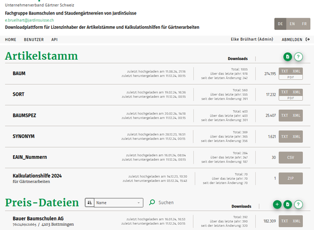314x230 pixels.
Task: Download SYNONYM as XML
Action: coord(297,136)
